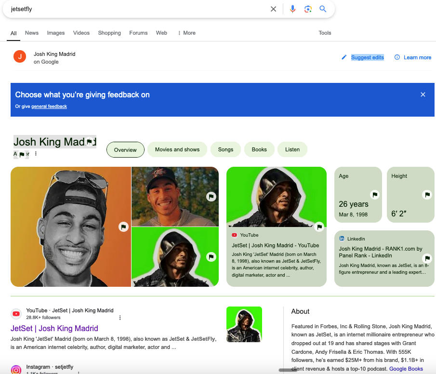The image size is (436, 374).
Task: Close the blue feedback banner
Action: 423,94
